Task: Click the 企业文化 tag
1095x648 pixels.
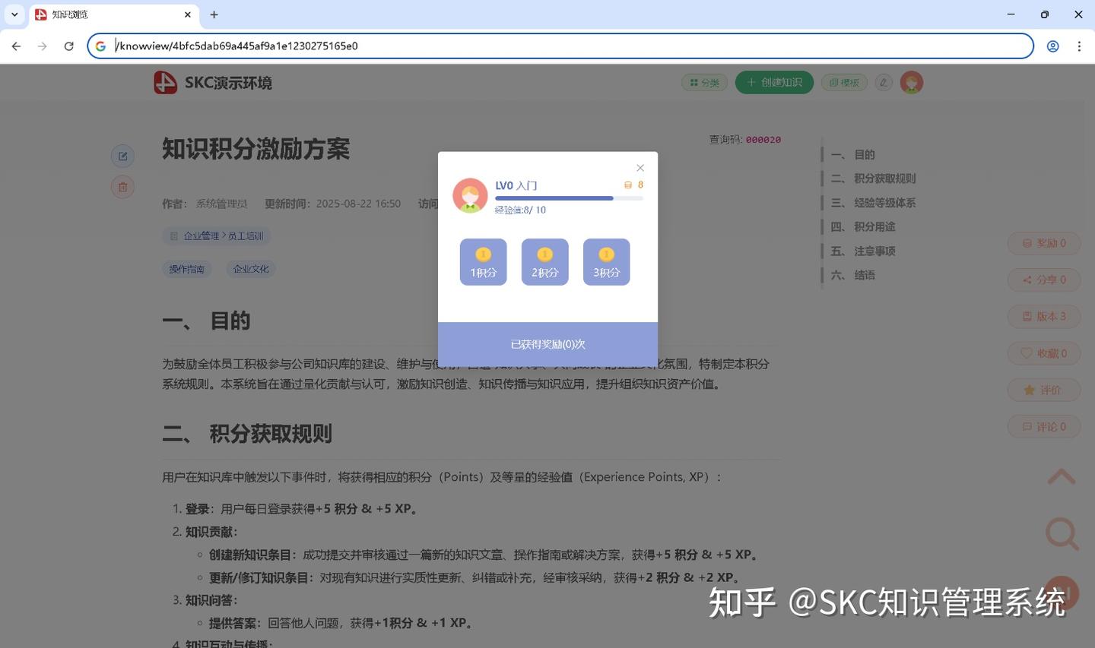Action: tap(251, 269)
